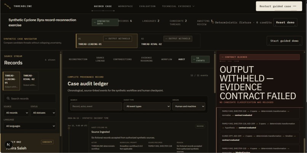The height and width of the screenshot is (153, 307).
Task: Open the Reconstruction sub-tab
Action: point(78,59)
